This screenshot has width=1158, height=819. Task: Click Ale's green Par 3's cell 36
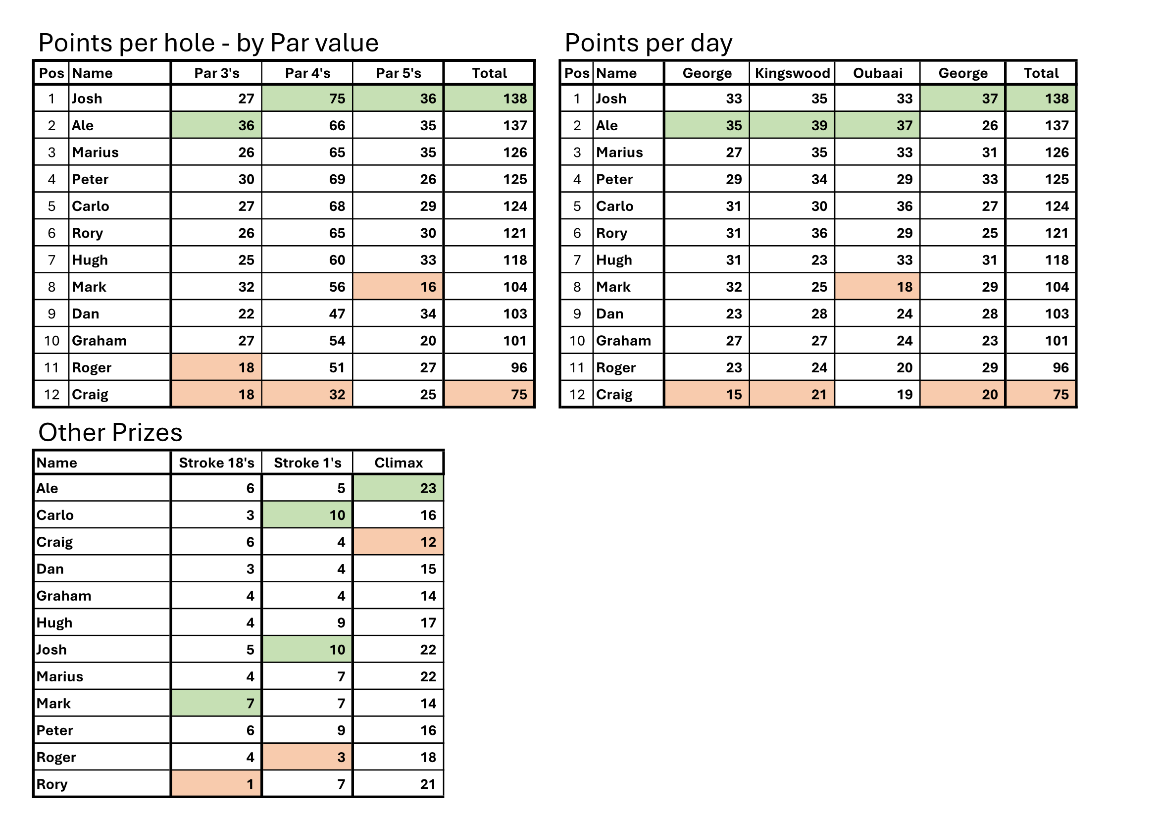tap(216, 125)
